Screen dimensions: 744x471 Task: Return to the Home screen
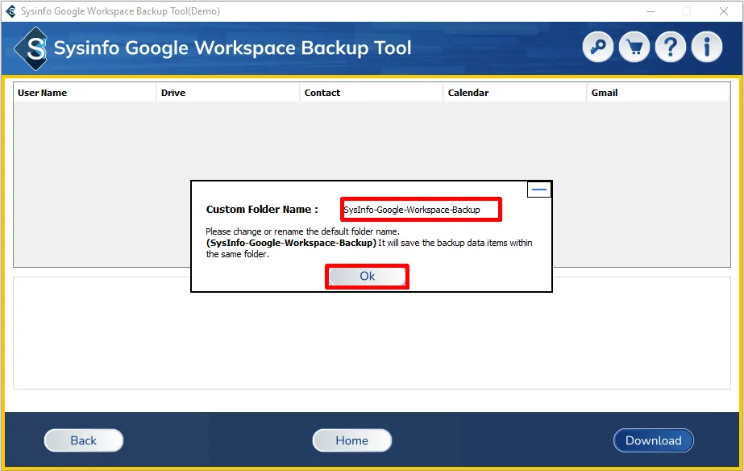351,440
